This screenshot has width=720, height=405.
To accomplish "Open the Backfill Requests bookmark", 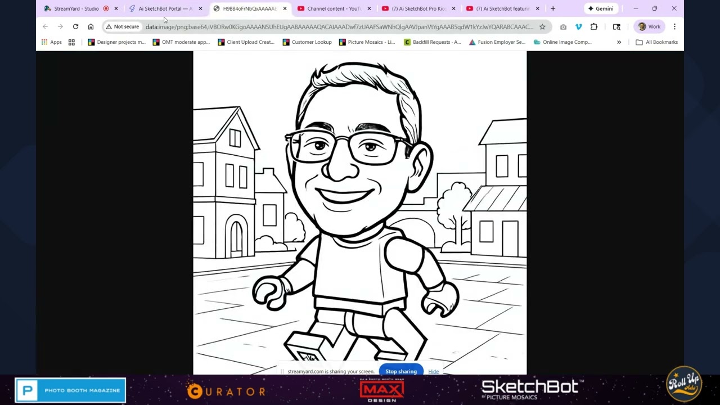I will (432, 42).
